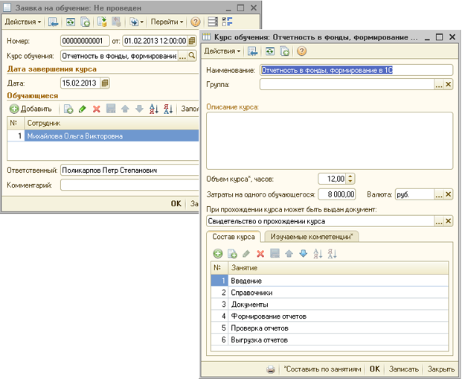Screen dimensions: 462x379
Task: Select lesson row Формирование отчетов
Action: coord(330,316)
